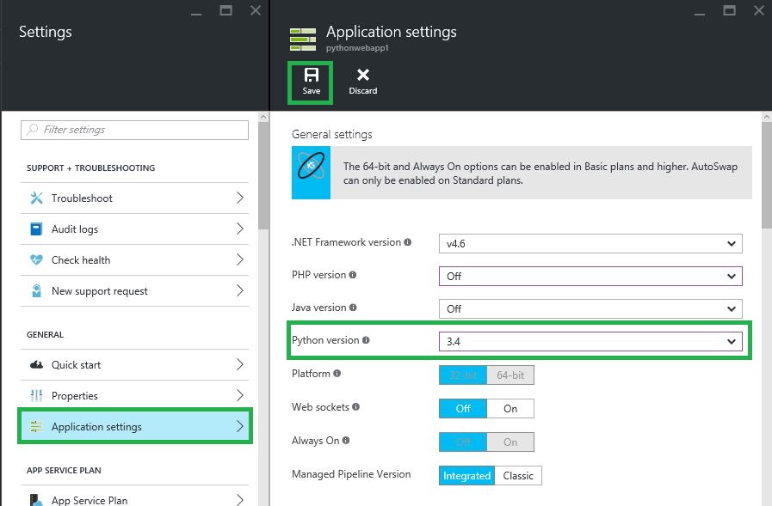Open the .NET Framework version dropdown
The height and width of the screenshot is (506, 772).
click(x=590, y=244)
